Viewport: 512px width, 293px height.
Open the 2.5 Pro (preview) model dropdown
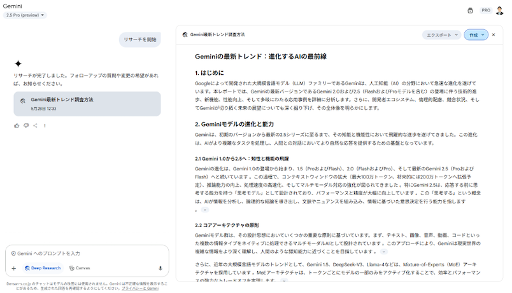pyautogui.click(x=25, y=15)
